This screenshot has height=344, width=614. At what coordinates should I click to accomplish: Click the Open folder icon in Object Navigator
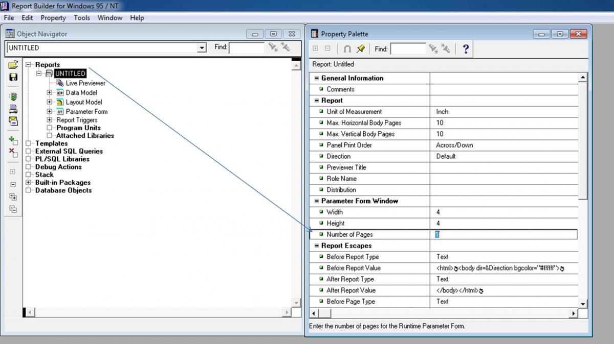(x=13, y=65)
